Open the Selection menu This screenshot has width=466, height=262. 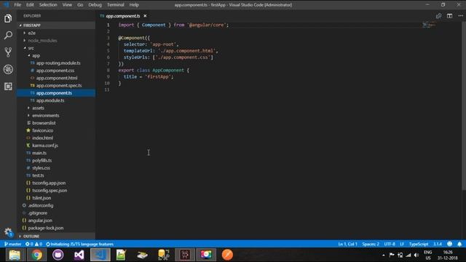pyautogui.click(x=48, y=5)
